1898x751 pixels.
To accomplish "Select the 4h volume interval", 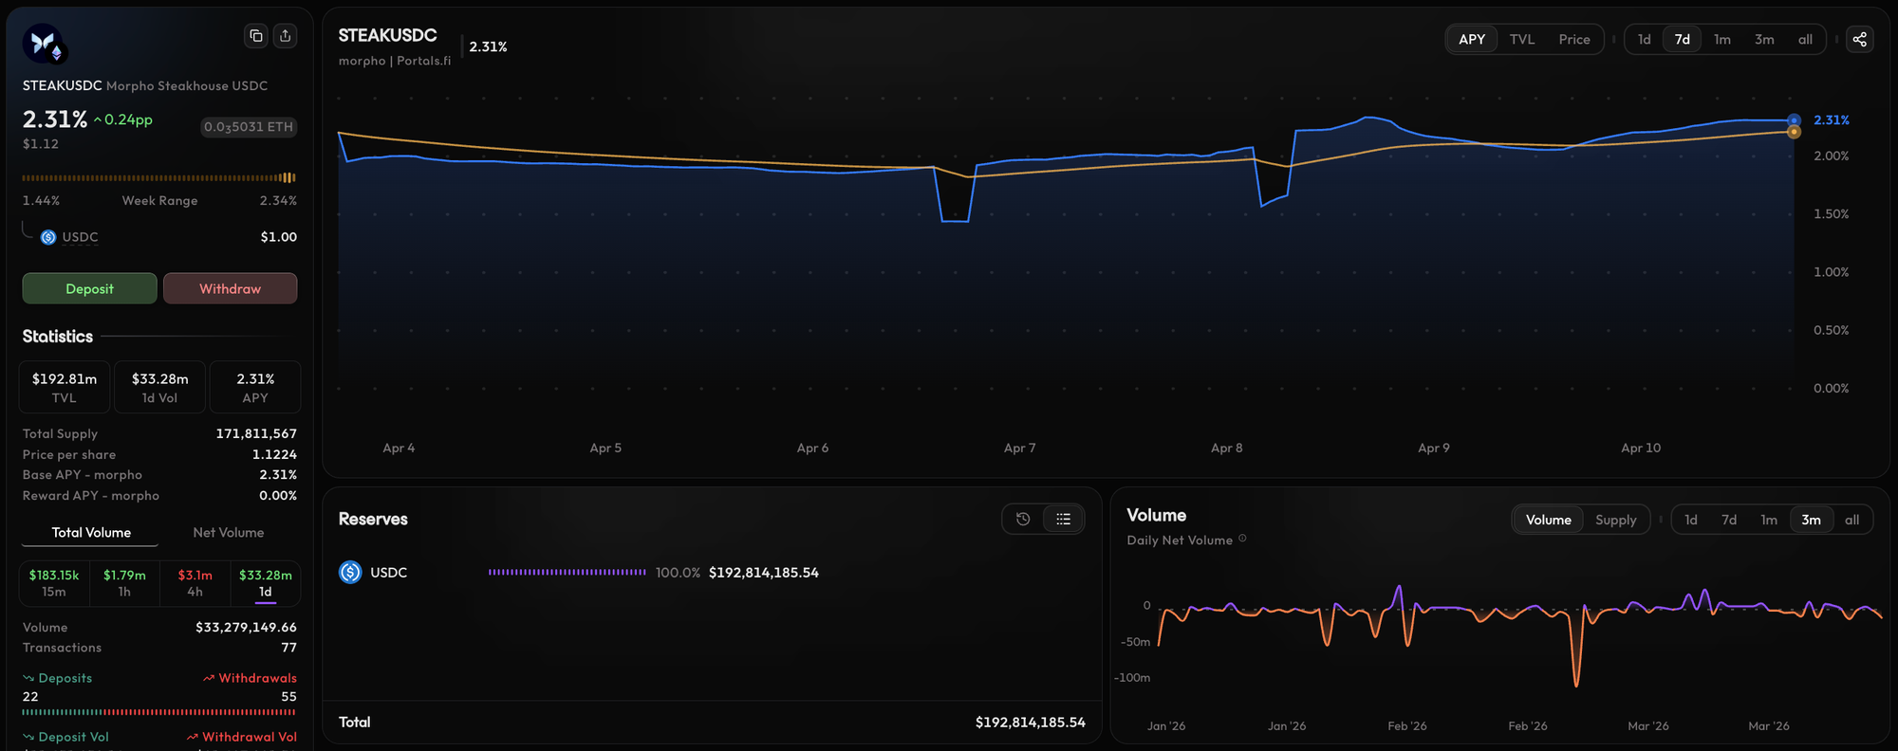I will click(195, 583).
